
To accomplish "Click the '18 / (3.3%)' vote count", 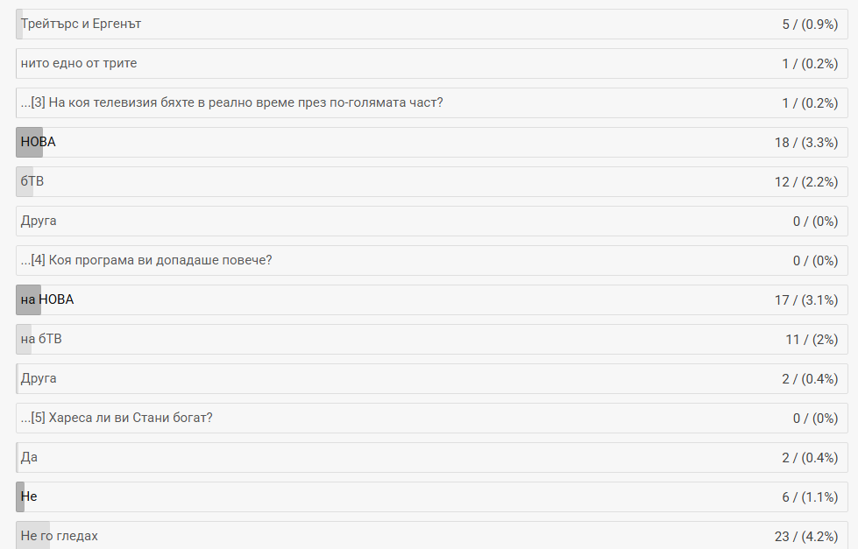I will pyautogui.click(x=805, y=142).
